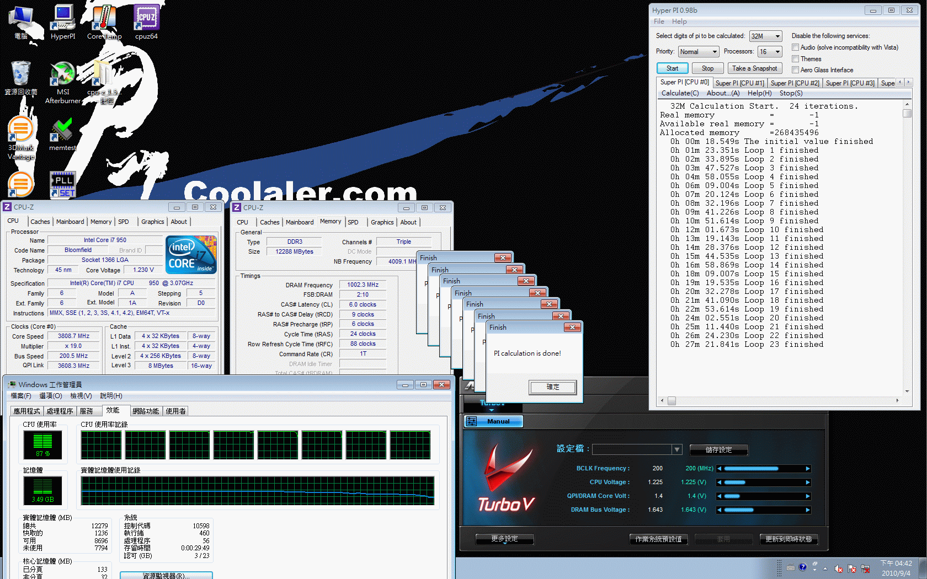Launch cpuz64 from the desktop
Image resolution: width=927 pixels, height=579 pixels.
click(146, 22)
